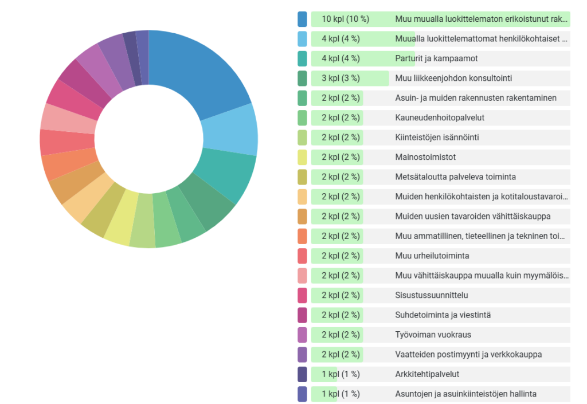Image resolution: width=587 pixels, height=404 pixels.
Task: Select the yellow swatch for Mainostoimistot
Action: (302, 157)
